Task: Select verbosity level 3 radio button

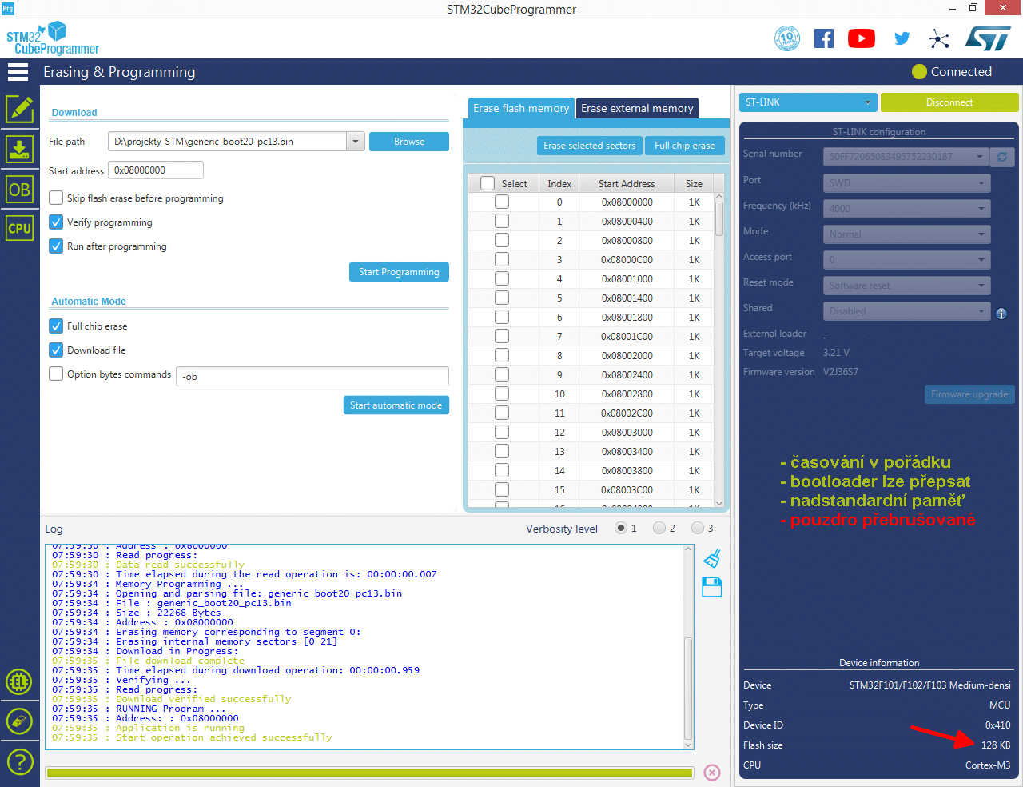Action: click(698, 528)
